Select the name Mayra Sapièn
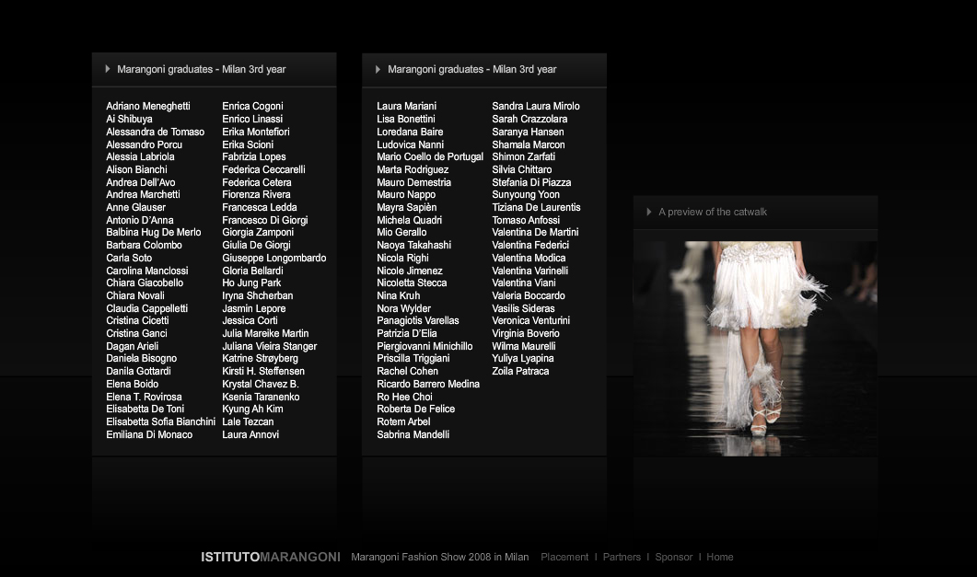Screen dimensions: 977x577 click(x=406, y=207)
